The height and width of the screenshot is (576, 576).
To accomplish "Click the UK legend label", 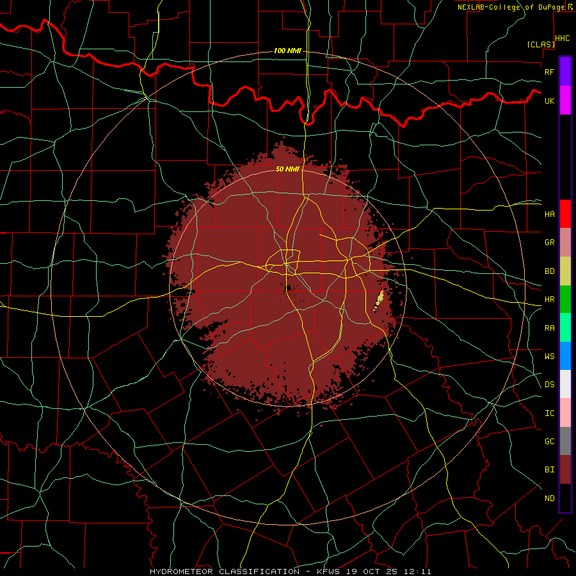I will [550, 100].
